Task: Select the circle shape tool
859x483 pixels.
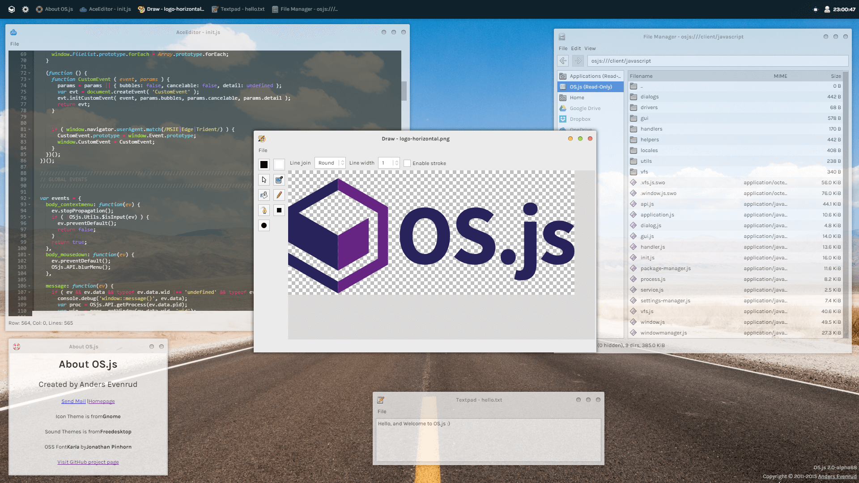Action: (264, 225)
